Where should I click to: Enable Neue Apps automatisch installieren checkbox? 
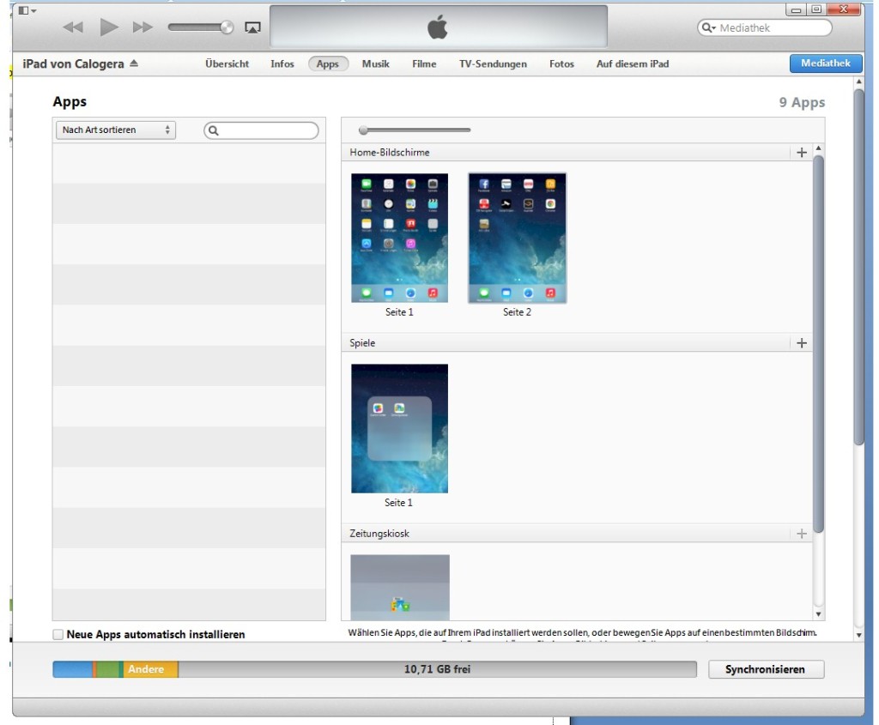click(x=58, y=634)
